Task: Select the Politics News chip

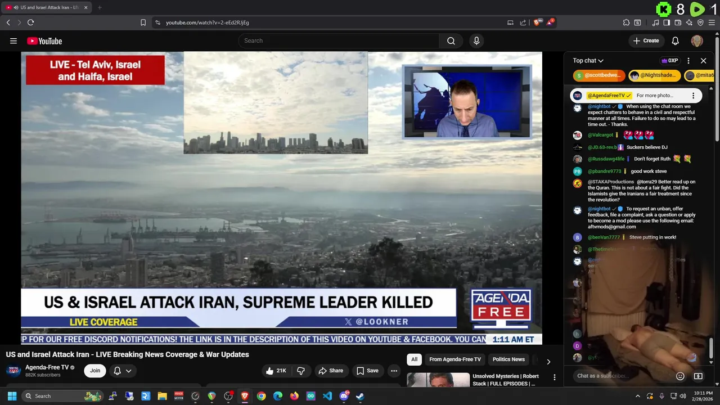Action: [x=508, y=359]
